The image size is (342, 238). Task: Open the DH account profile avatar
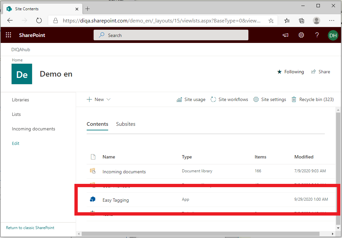[x=333, y=35]
